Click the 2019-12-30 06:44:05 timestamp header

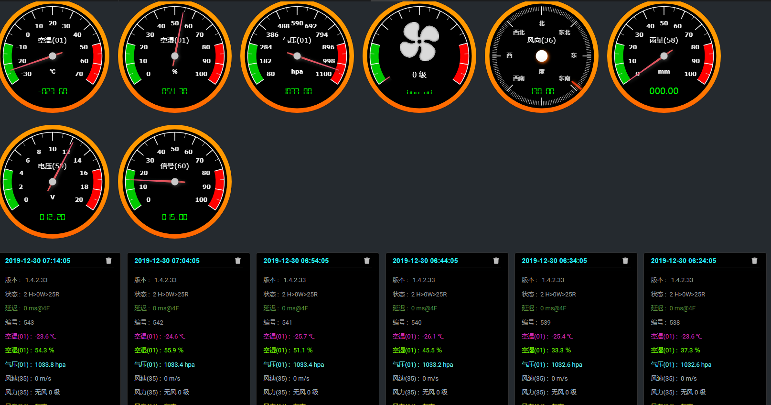425,261
